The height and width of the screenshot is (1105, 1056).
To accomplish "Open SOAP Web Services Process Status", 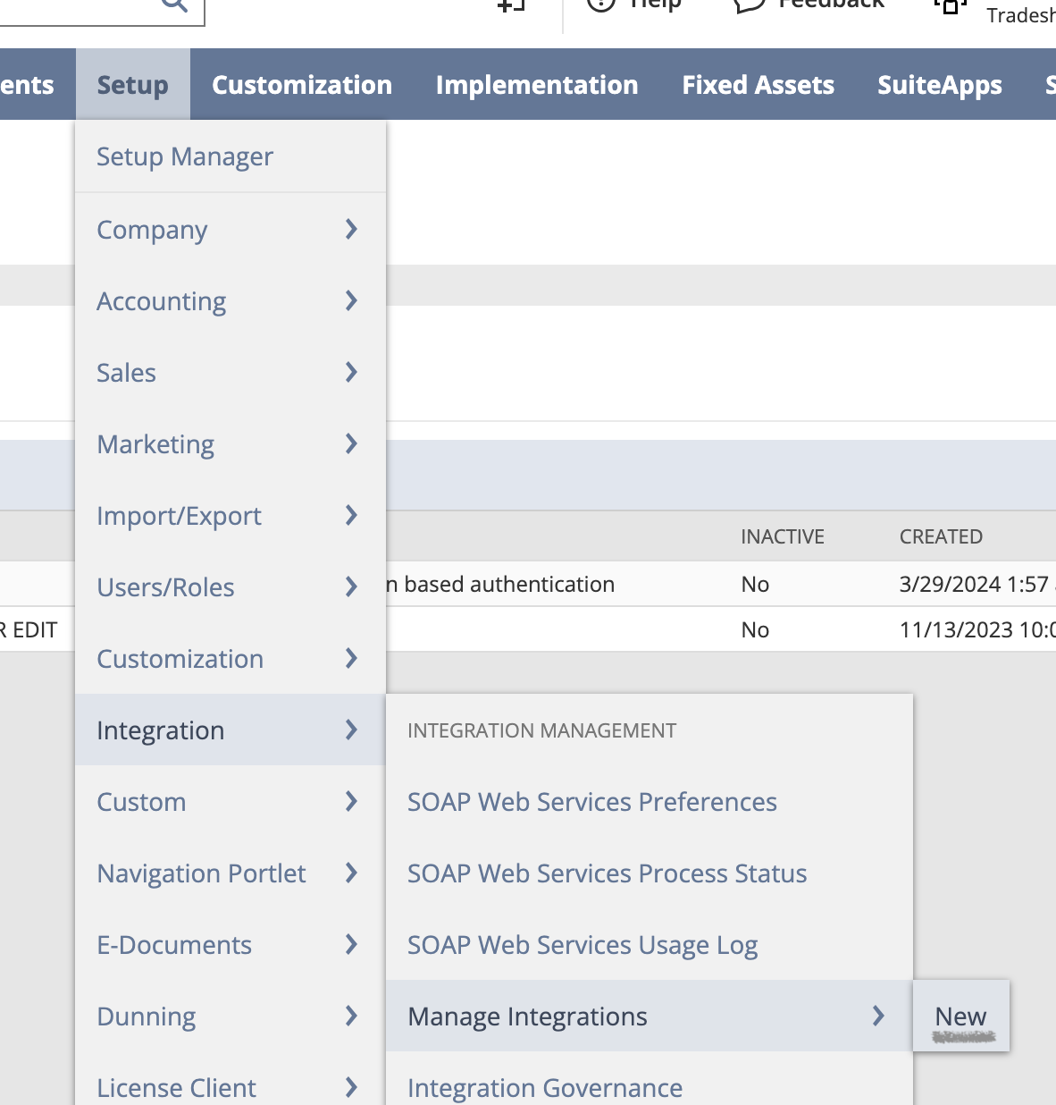I will [608, 873].
